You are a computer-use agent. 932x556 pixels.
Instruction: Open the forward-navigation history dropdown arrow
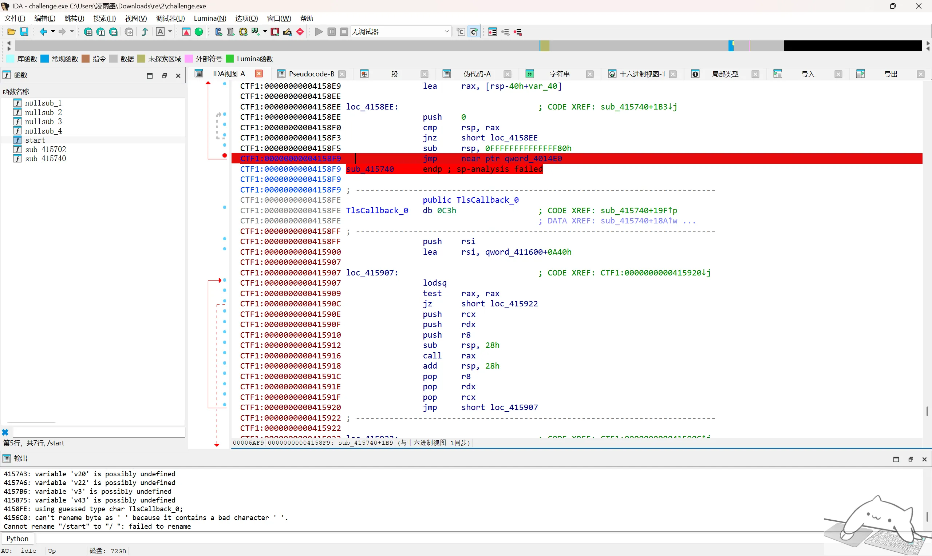[x=72, y=32]
